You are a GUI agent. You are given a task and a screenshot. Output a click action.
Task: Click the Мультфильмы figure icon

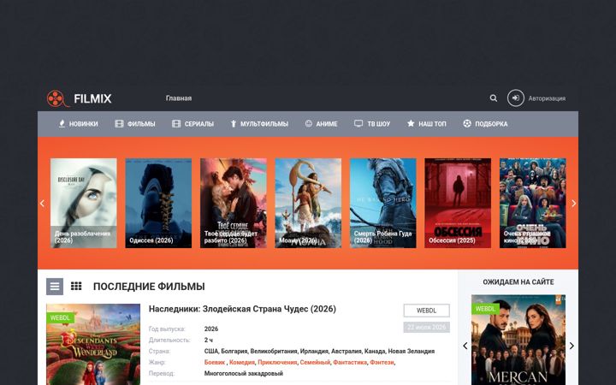tap(234, 124)
